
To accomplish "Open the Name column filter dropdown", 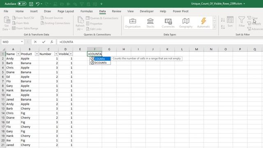I will [18, 54].
